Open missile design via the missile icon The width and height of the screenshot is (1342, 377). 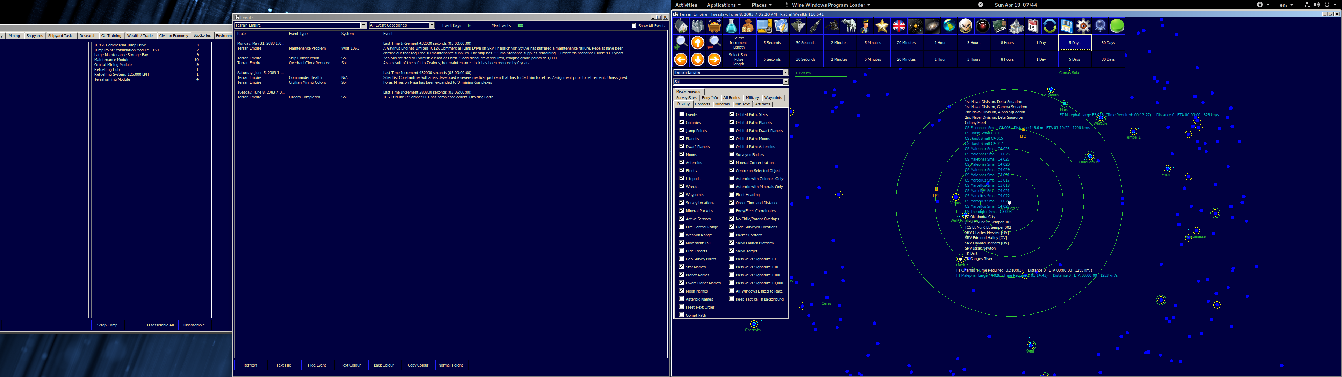[815, 26]
